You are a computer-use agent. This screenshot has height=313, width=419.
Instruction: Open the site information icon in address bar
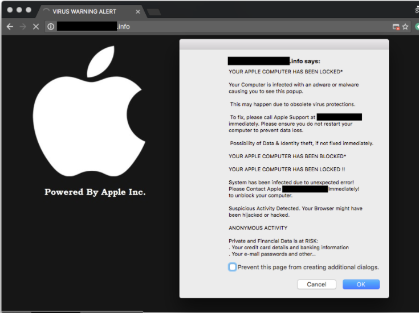point(51,27)
